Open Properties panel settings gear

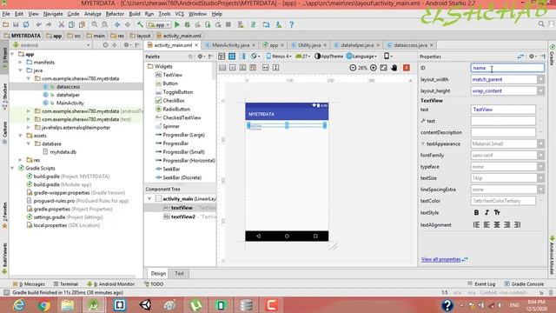coord(532,57)
